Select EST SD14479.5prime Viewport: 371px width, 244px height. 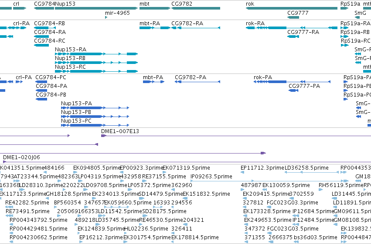(x=161, y=194)
